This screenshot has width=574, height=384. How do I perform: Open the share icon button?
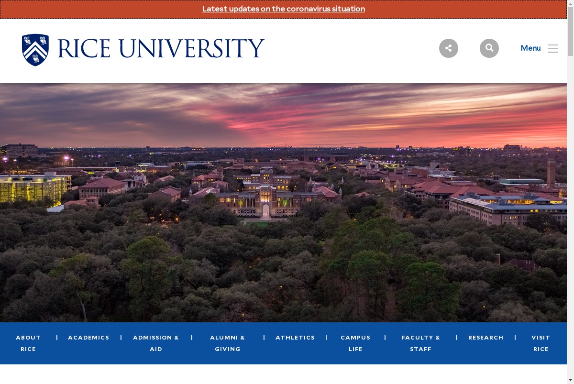[449, 48]
